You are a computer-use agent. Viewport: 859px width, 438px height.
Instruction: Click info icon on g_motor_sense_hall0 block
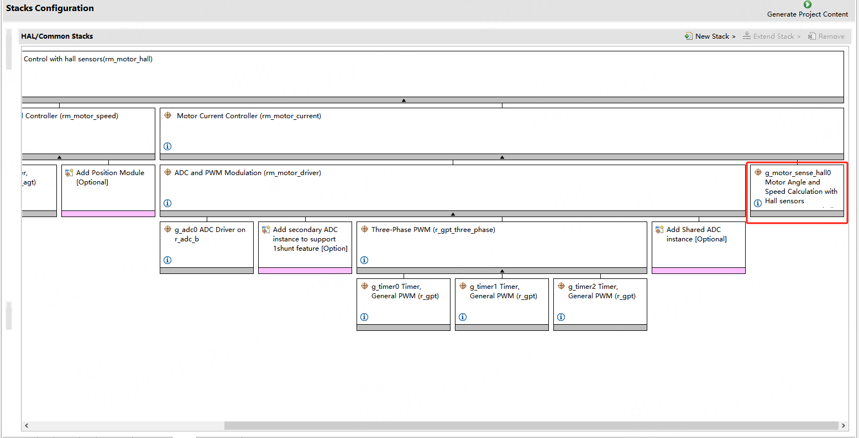(758, 203)
